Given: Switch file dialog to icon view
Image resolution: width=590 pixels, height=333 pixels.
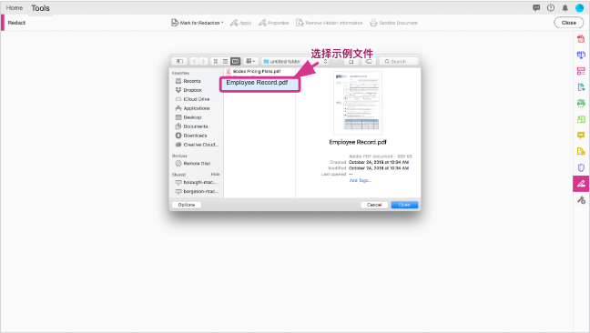Looking at the screenshot, I should [x=216, y=61].
